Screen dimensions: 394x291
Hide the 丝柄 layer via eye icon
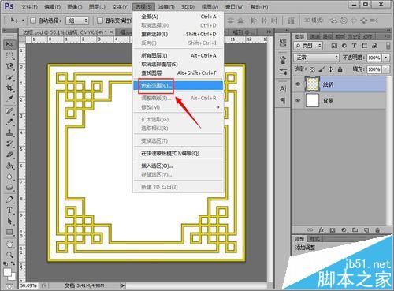[298, 84]
